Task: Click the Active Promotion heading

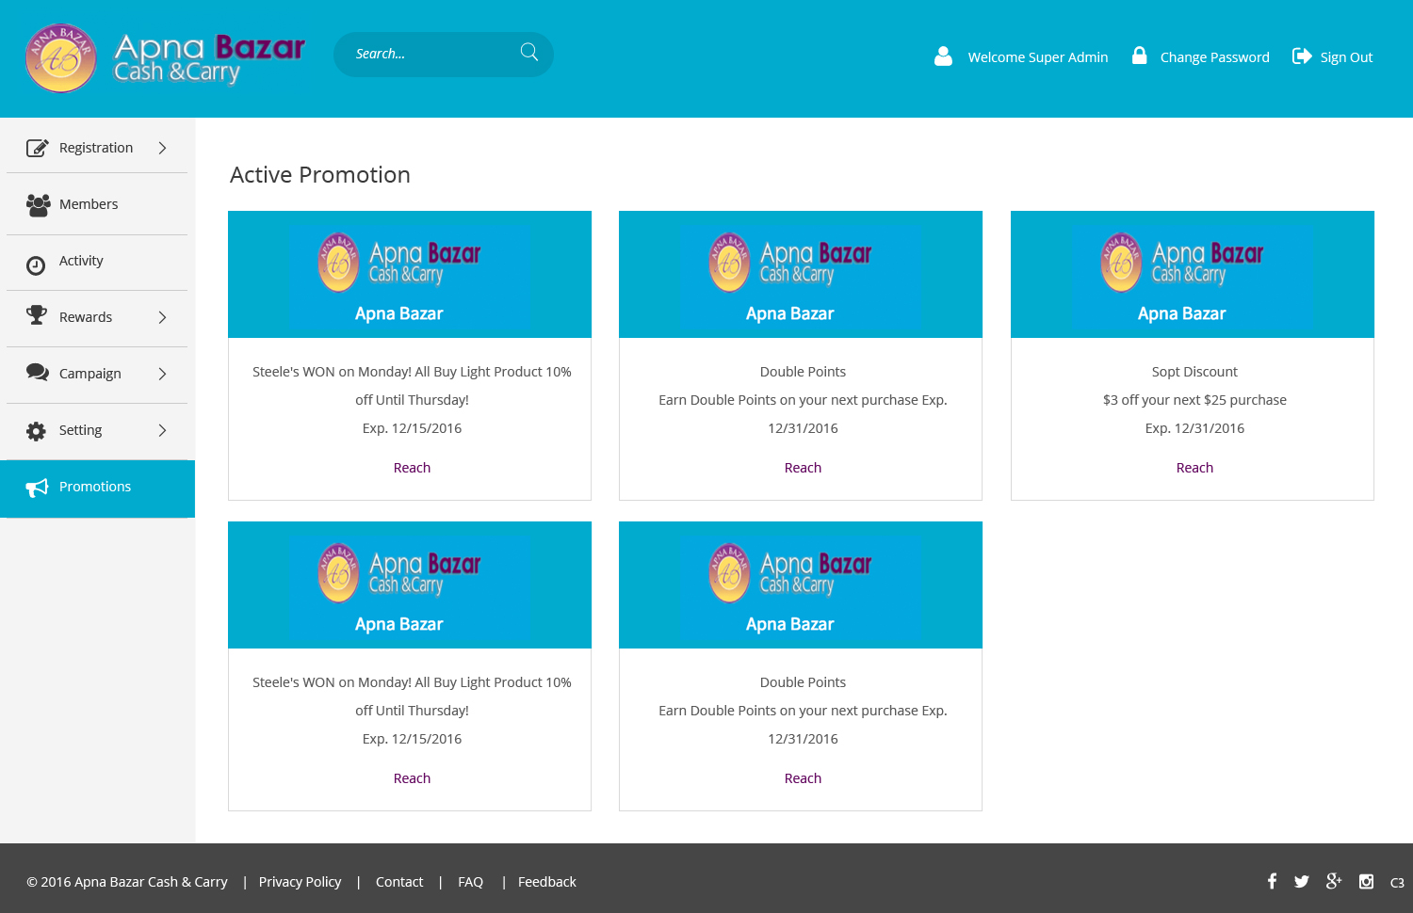Action: pyautogui.click(x=320, y=175)
